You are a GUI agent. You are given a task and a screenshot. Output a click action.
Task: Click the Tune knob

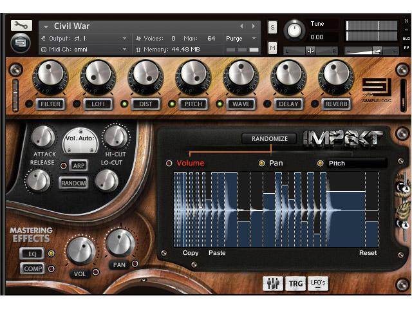tap(295, 30)
